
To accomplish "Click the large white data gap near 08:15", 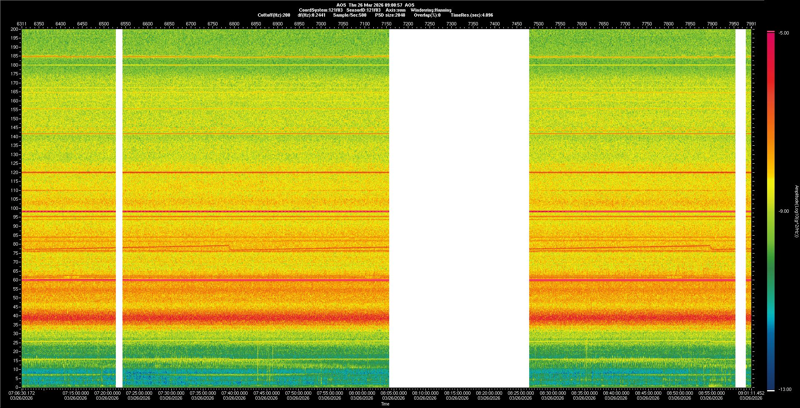I will 459,208.
